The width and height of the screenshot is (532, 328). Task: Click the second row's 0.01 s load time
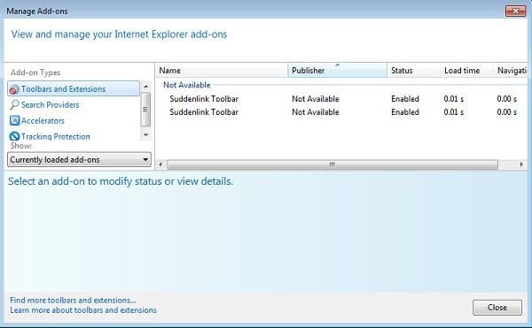(454, 112)
